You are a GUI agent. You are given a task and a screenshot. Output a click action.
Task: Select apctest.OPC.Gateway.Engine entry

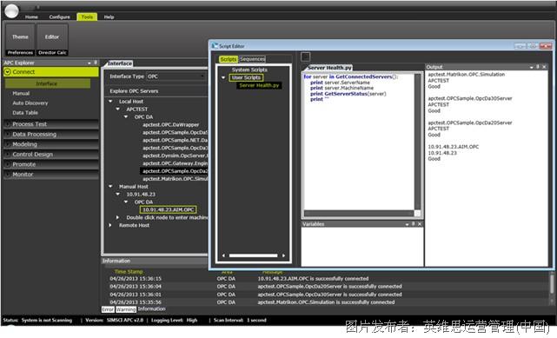pyautogui.click(x=175, y=163)
